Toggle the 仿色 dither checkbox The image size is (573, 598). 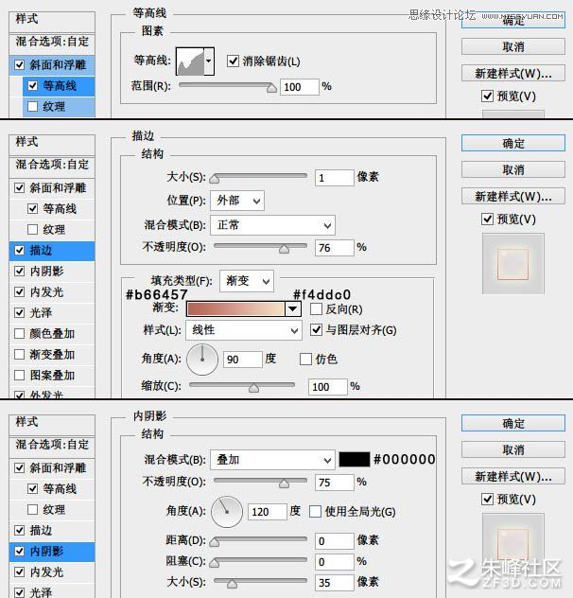point(305,359)
